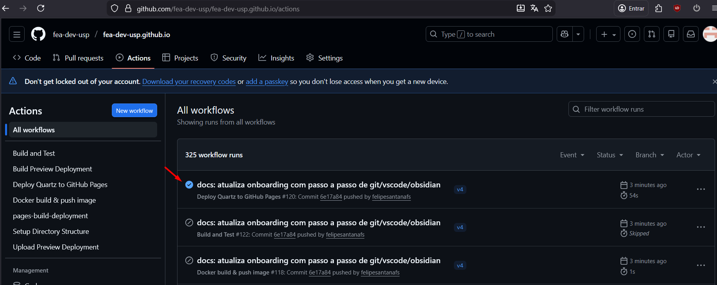Switch to the Insights tab
This screenshot has width=717, height=285.
pyautogui.click(x=276, y=58)
